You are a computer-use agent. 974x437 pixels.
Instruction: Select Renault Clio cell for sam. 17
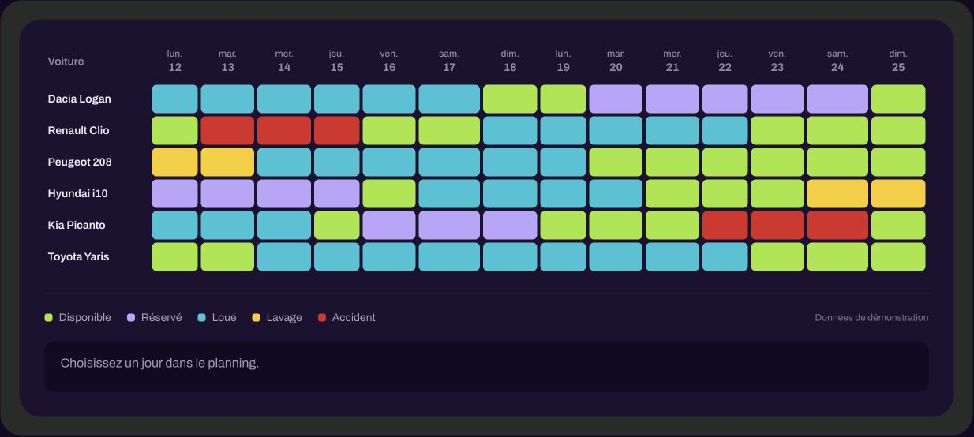449,131
